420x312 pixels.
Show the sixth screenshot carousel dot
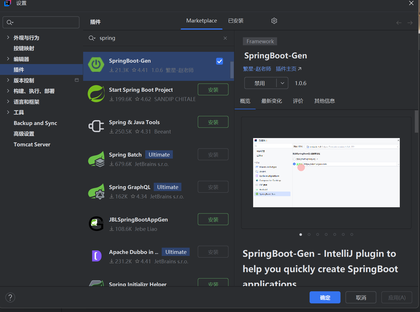(x=343, y=235)
